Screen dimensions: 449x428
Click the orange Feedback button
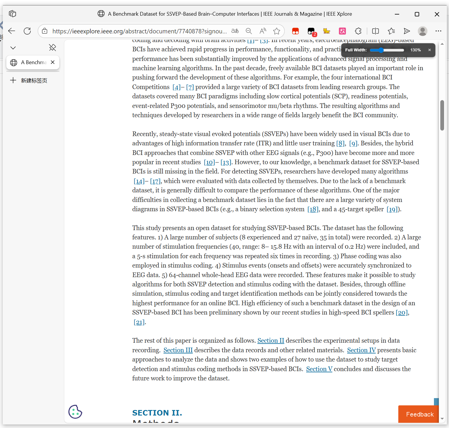point(419,414)
